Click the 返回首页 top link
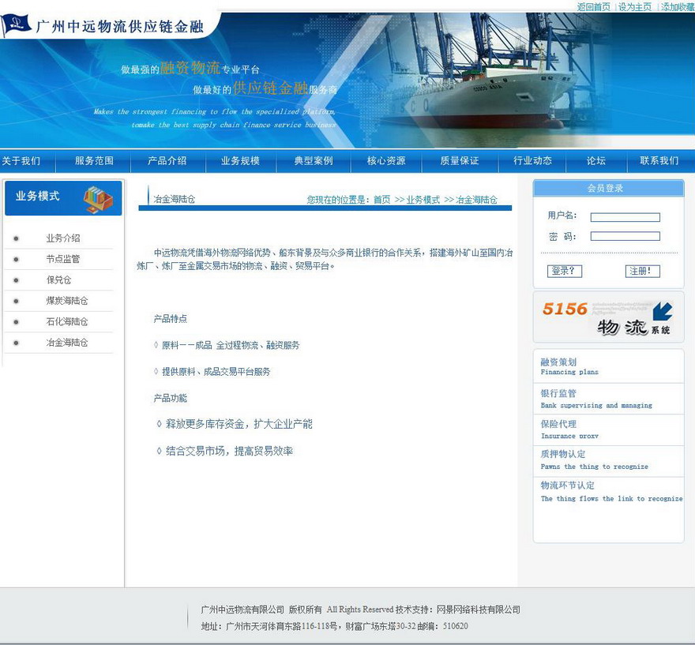Screen dimensions: 695x645 (593, 6)
